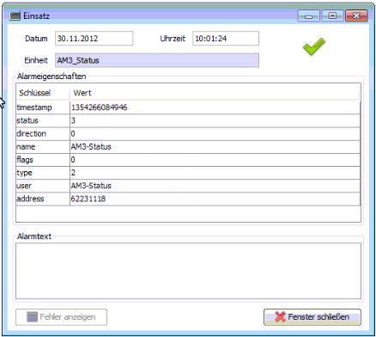Maximize the Einsatz window
This screenshot has width=376, height=337.
332,16
